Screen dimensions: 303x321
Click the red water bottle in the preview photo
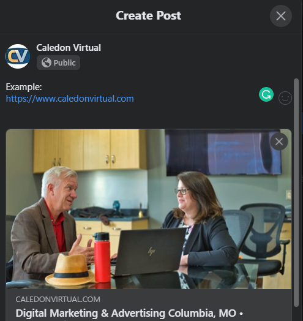[102, 257]
